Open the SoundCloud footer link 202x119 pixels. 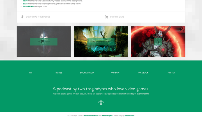(x=87, y=73)
